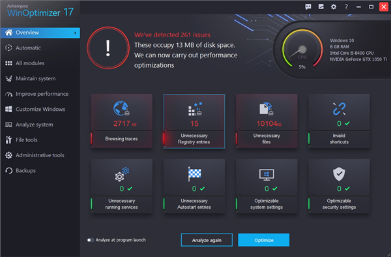Click the Windows 10 system info text

pyautogui.click(x=342, y=40)
